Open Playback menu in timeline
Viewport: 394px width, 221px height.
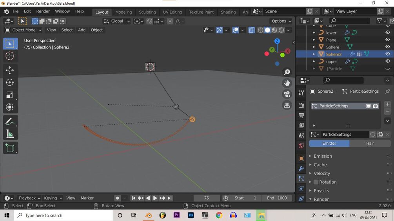point(29,198)
